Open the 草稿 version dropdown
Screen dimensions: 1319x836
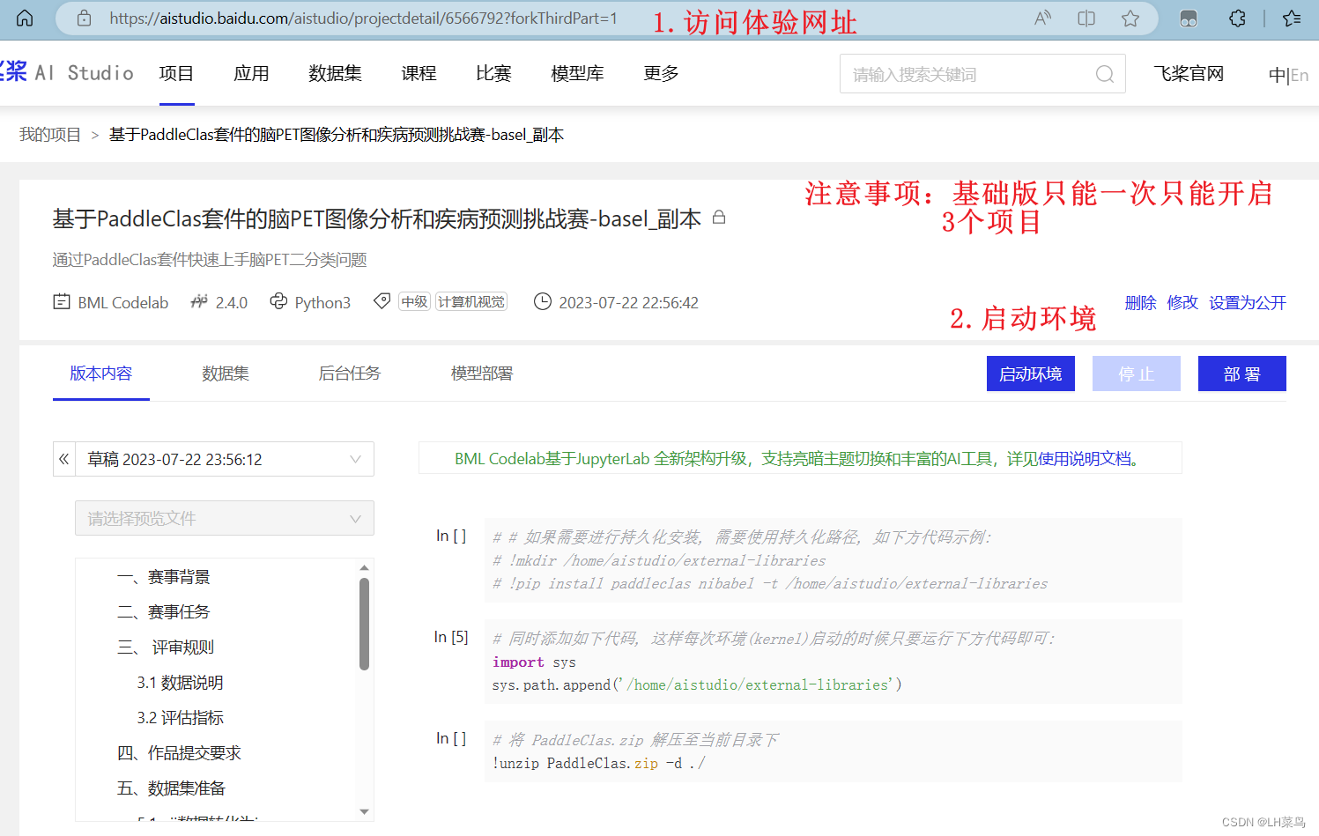pyautogui.click(x=225, y=459)
